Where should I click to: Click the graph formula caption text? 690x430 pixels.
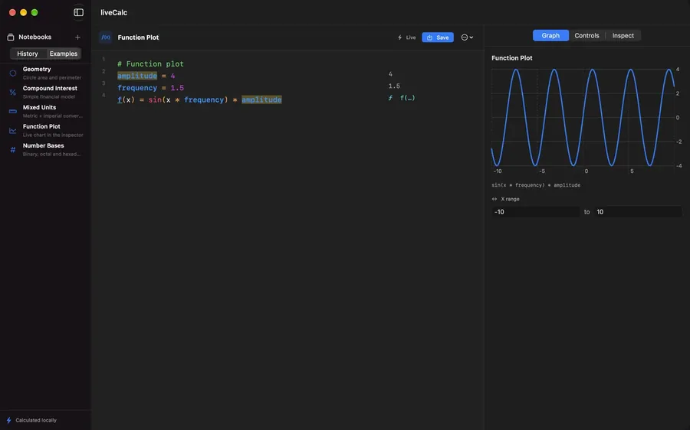(536, 185)
